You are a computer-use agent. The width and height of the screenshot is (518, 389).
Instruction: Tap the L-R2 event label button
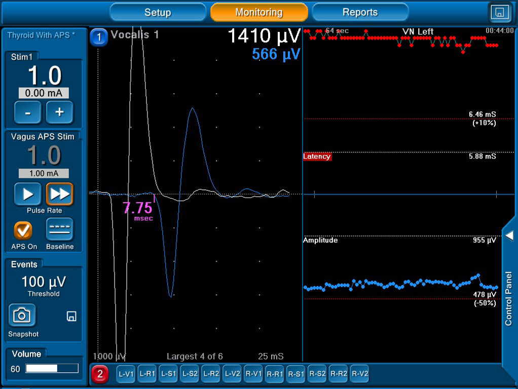pyautogui.click(x=211, y=374)
